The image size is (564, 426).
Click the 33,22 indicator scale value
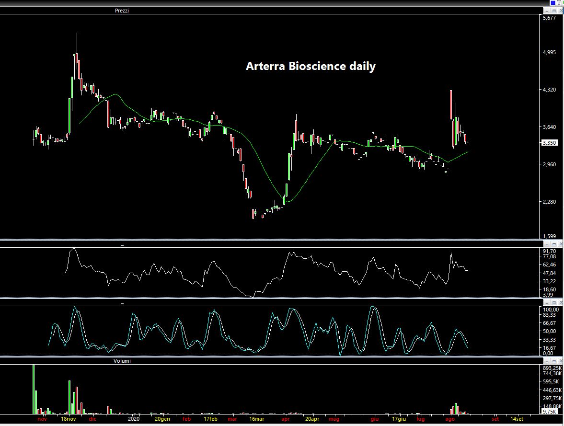[549, 281]
